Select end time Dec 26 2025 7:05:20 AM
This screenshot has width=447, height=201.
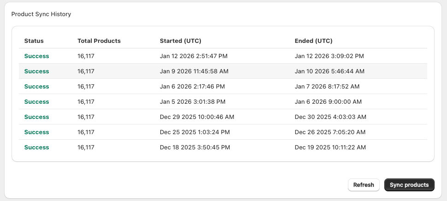(330, 132)
